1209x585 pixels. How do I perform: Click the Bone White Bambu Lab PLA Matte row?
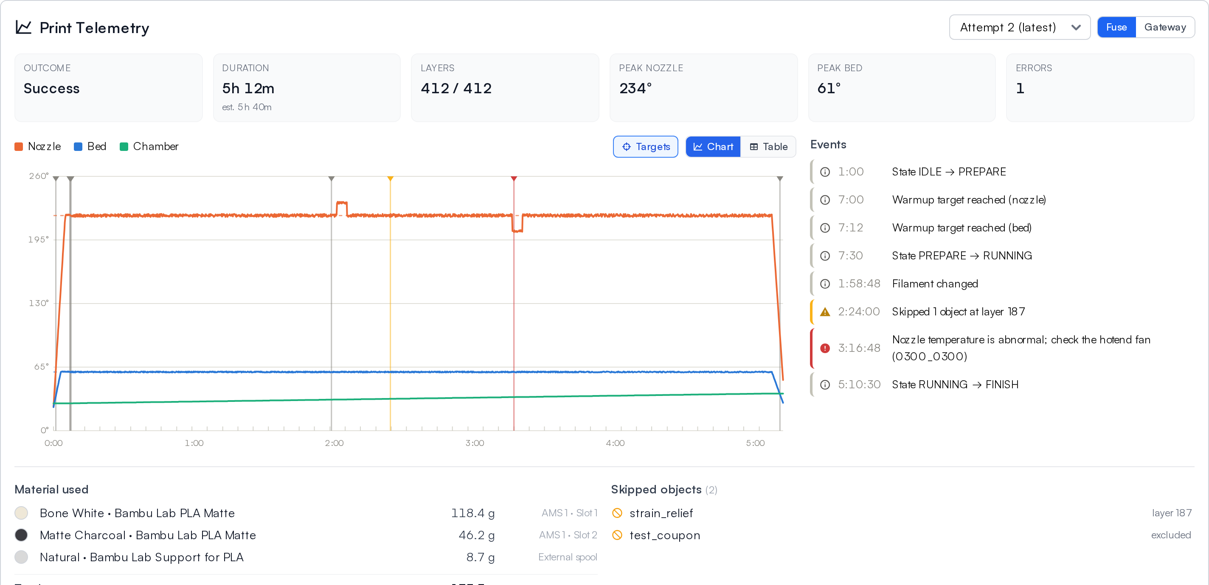[x=306, y=513]
